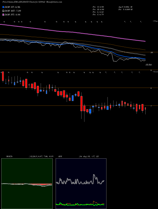The height and width of the screenshot is (209, 158).
Task: Click the price axis label 8
Action: 151,88
